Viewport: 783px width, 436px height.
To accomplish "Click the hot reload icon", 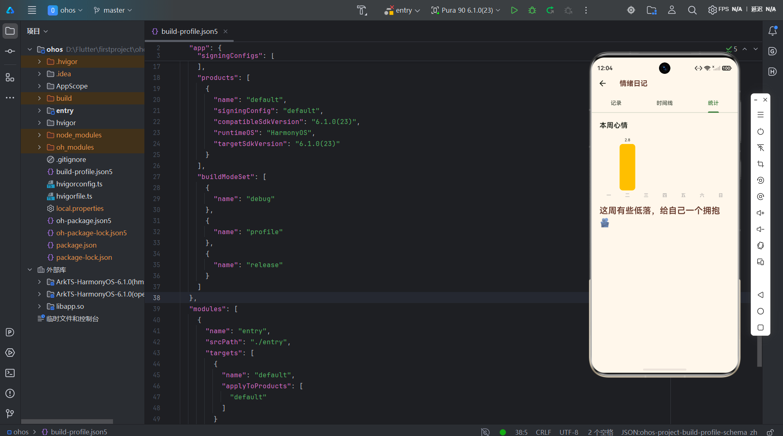I will [x=550, y=10].
